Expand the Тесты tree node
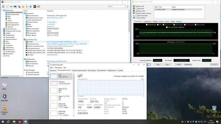 (x=2, y=56)
